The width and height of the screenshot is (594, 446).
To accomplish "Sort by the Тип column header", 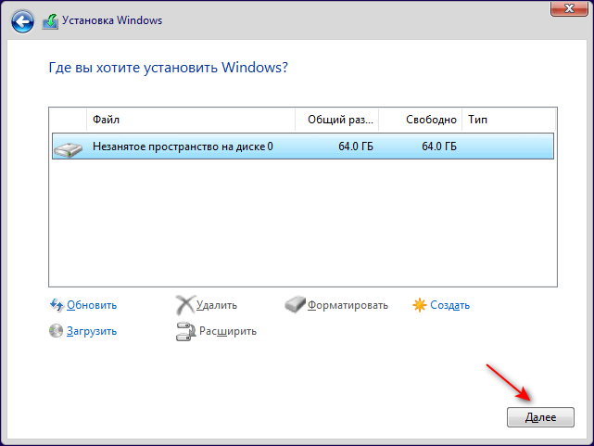I will 509,120.
